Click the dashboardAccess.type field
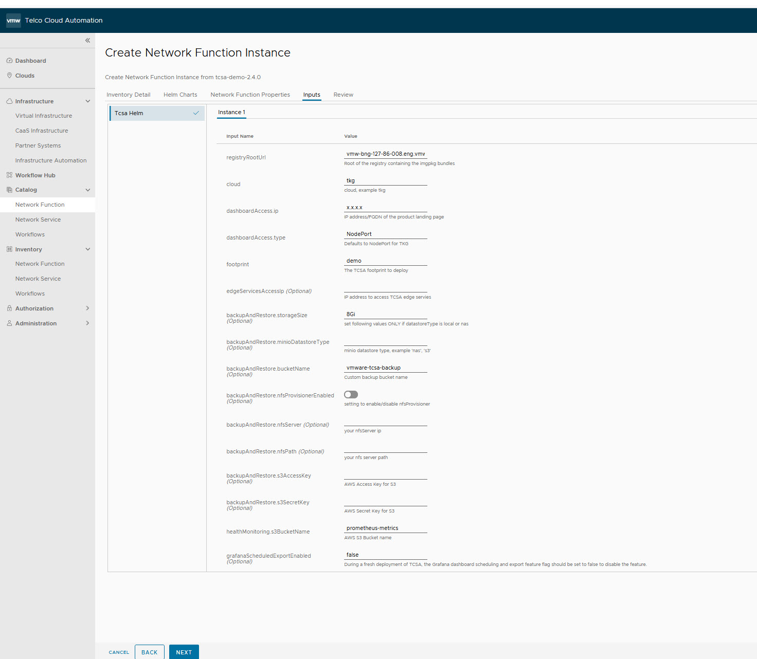 click(386, 234)
